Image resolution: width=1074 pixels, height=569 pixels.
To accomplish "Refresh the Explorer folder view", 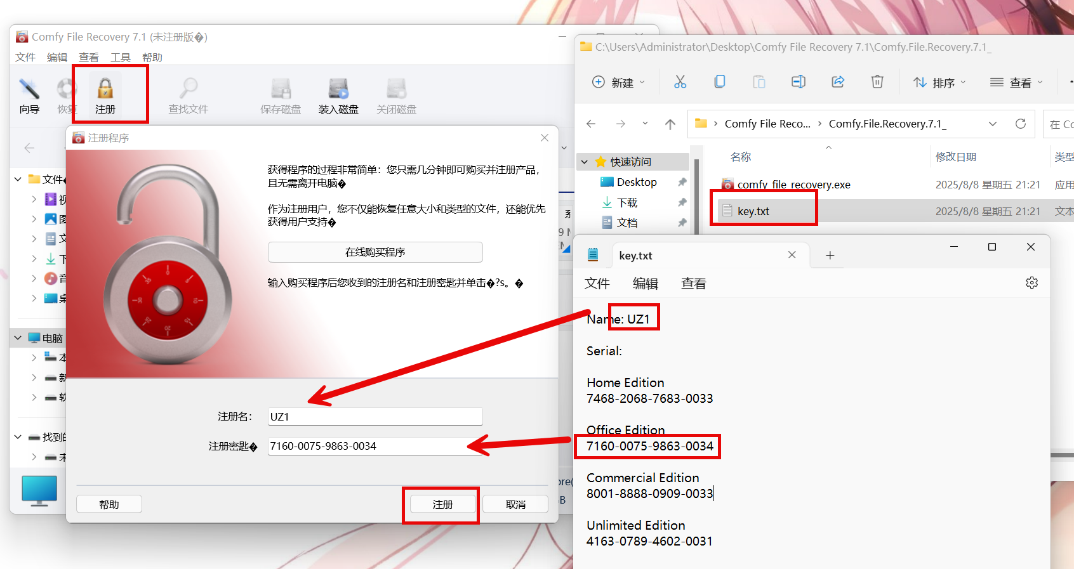I will click(1021, 124).
